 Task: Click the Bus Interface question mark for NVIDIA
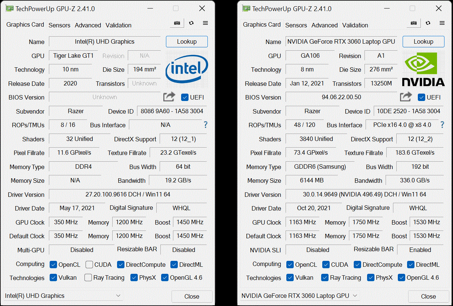[x=442, y=125]
